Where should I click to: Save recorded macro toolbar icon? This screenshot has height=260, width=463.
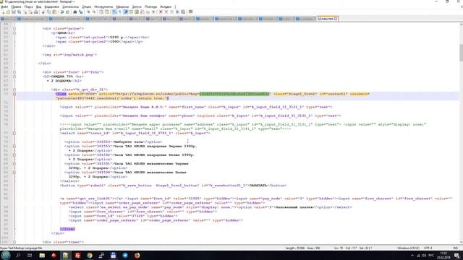click(183, 12)
